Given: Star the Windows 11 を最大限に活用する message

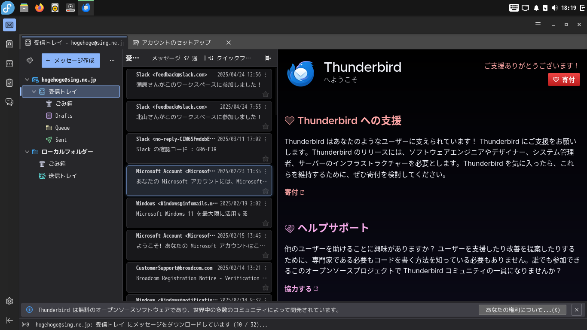Looking at the screenshot, I should pos(266,223).
